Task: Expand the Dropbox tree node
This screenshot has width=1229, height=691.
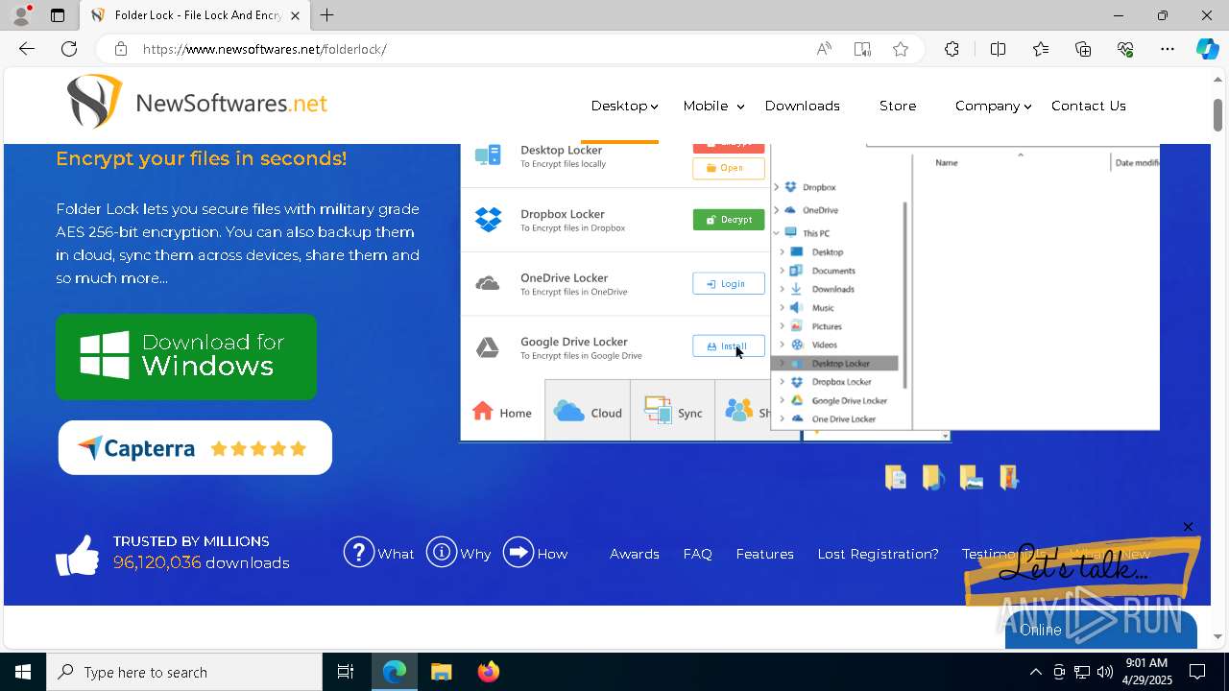Action: pos(777,187)
